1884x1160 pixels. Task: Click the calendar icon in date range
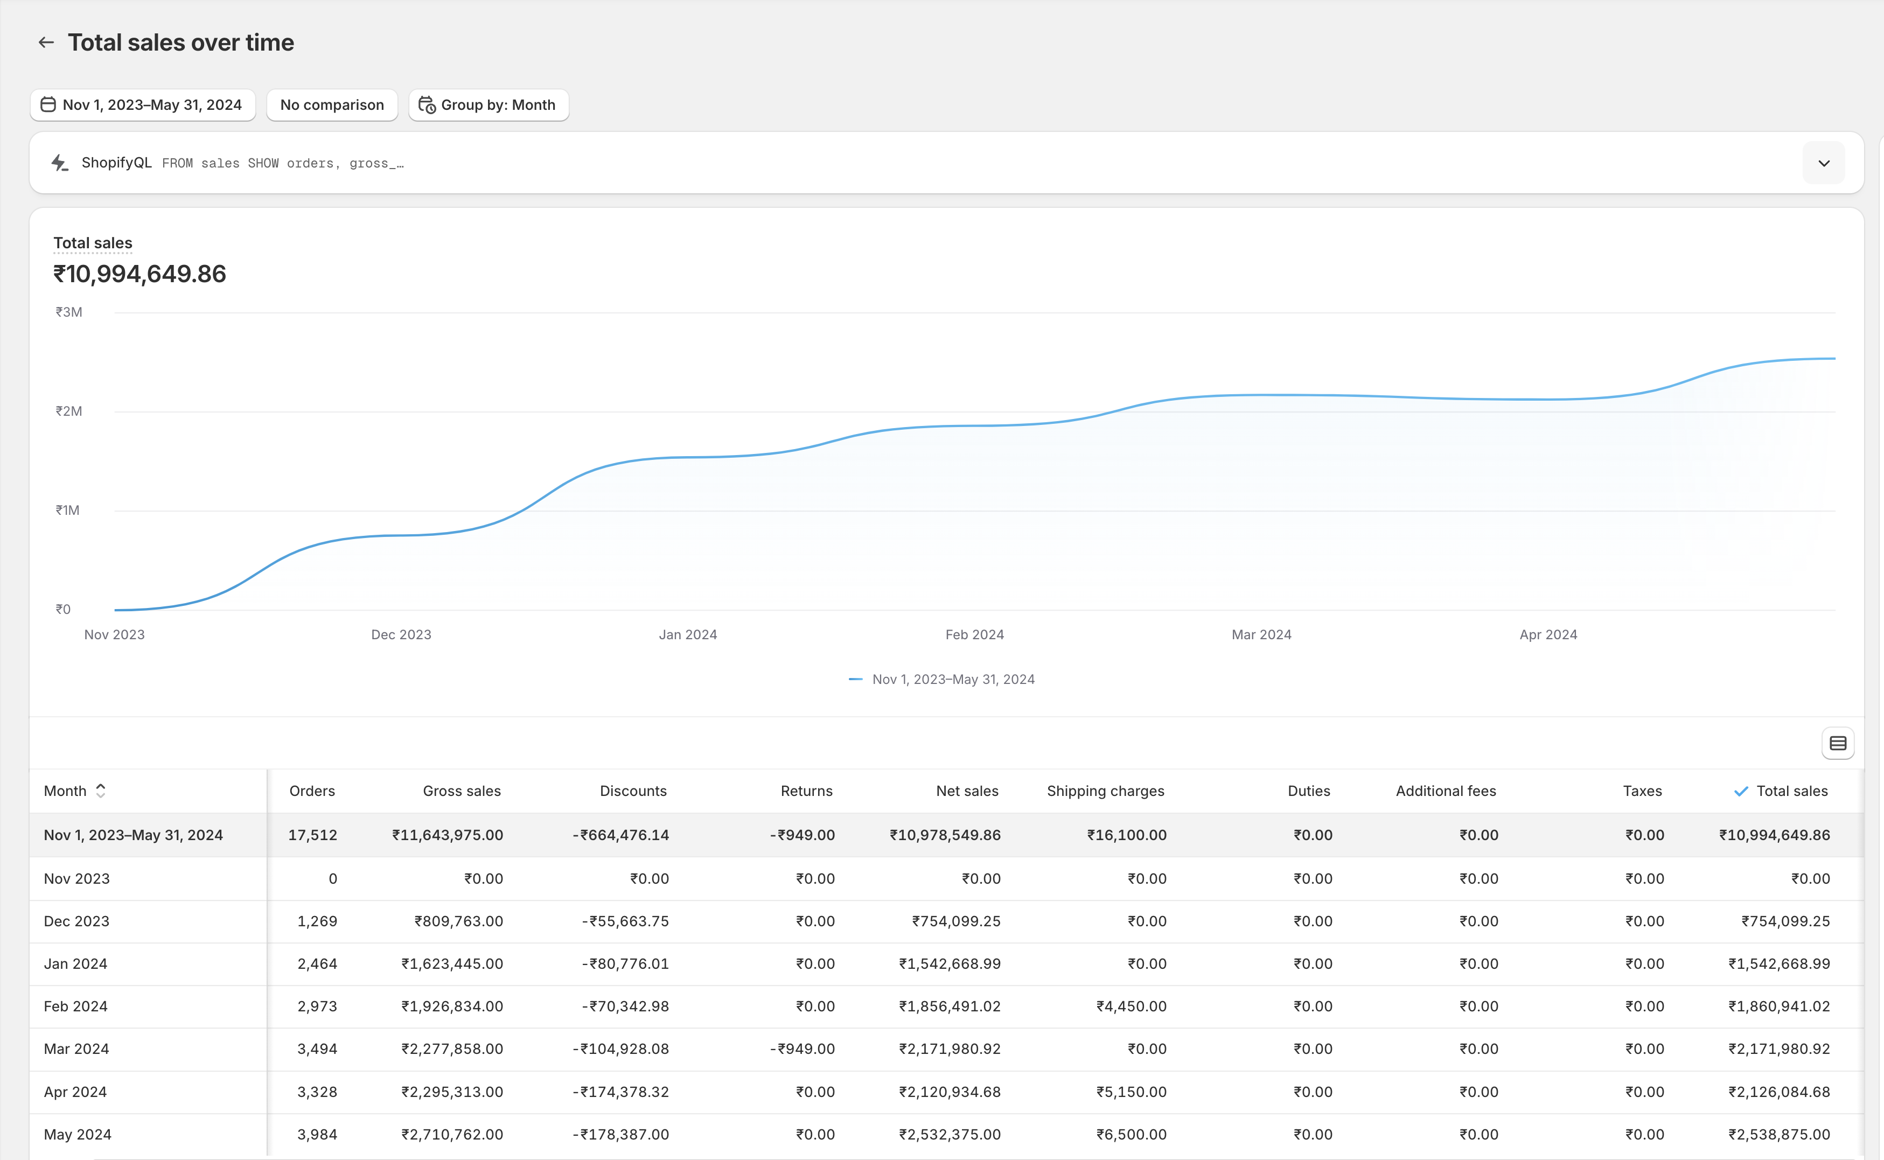click(47, 104)
